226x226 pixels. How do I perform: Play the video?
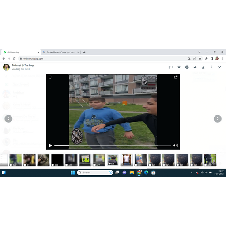click(x=50, y=146)
